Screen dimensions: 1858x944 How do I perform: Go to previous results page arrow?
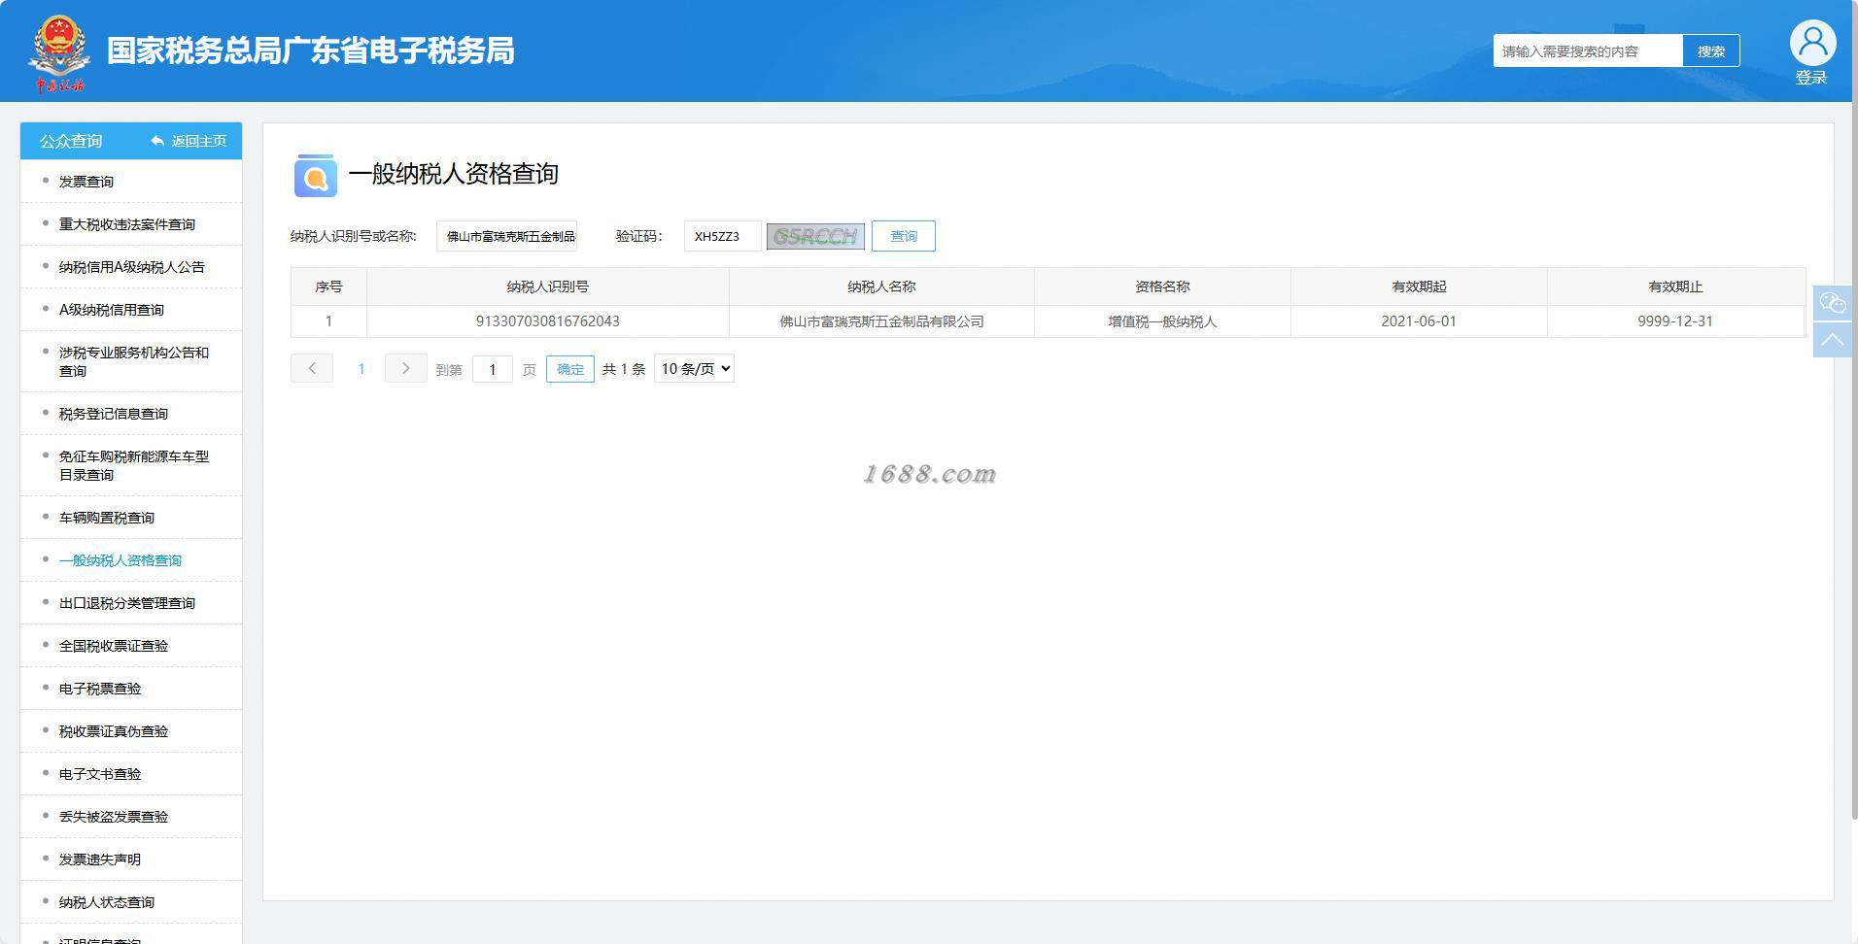click(312, 368)
